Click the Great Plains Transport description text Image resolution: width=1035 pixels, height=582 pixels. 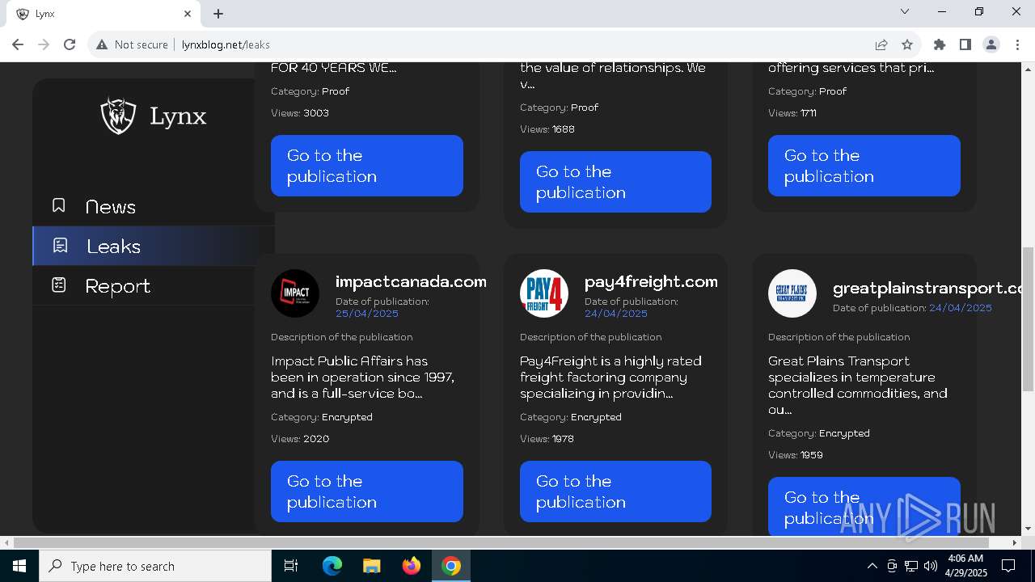pyautogui.click(x=858, y=386)
